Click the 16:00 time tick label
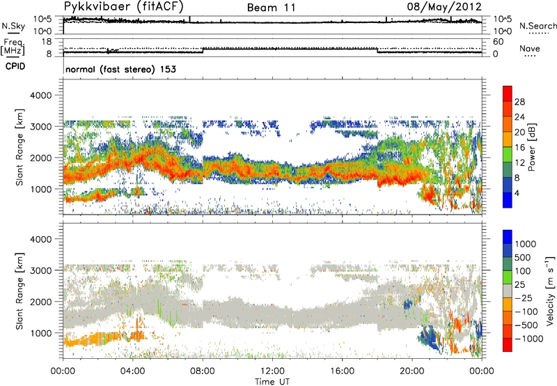The image size is (557, 386). tap(342, 371)
